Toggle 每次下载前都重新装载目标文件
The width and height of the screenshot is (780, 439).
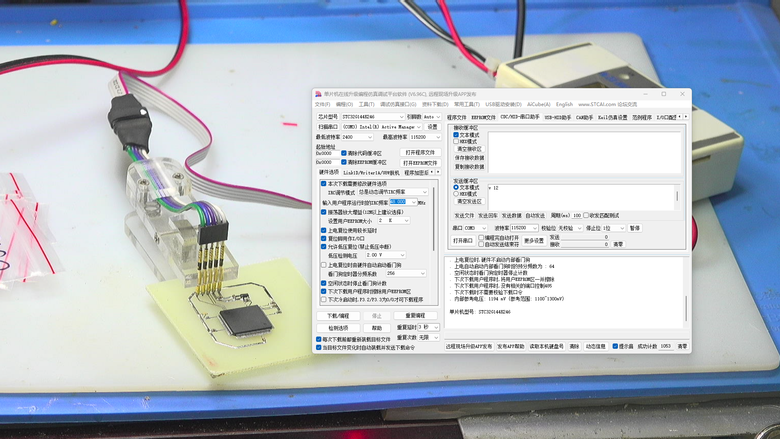tap(318, 339)
